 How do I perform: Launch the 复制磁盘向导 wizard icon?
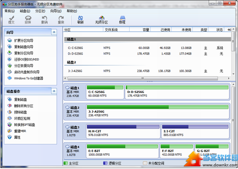pos(10,47)
